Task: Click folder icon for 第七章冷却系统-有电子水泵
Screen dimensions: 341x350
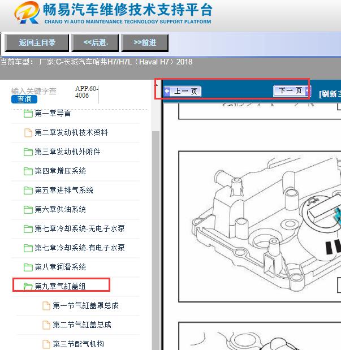Action: coord(28,248)
